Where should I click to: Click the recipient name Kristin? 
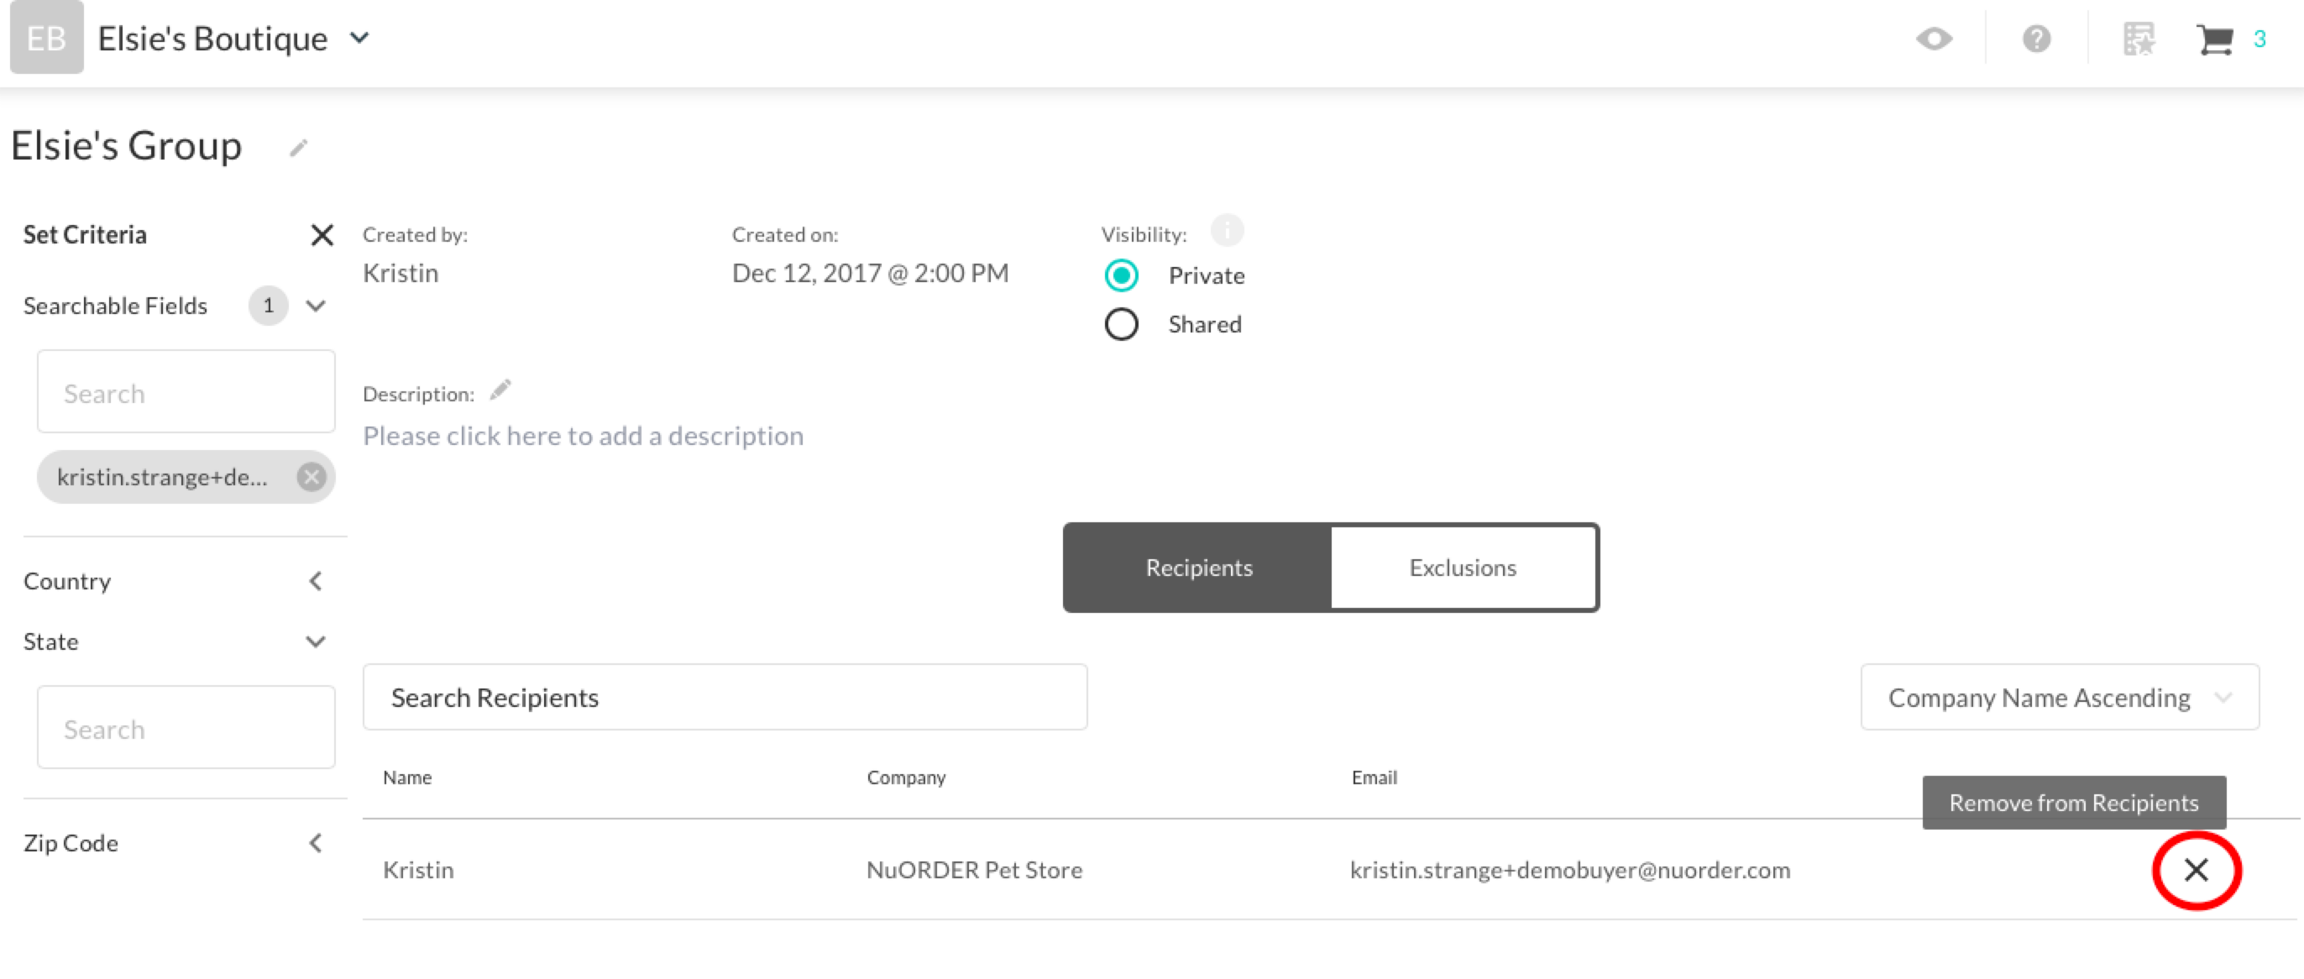point(417,870)
